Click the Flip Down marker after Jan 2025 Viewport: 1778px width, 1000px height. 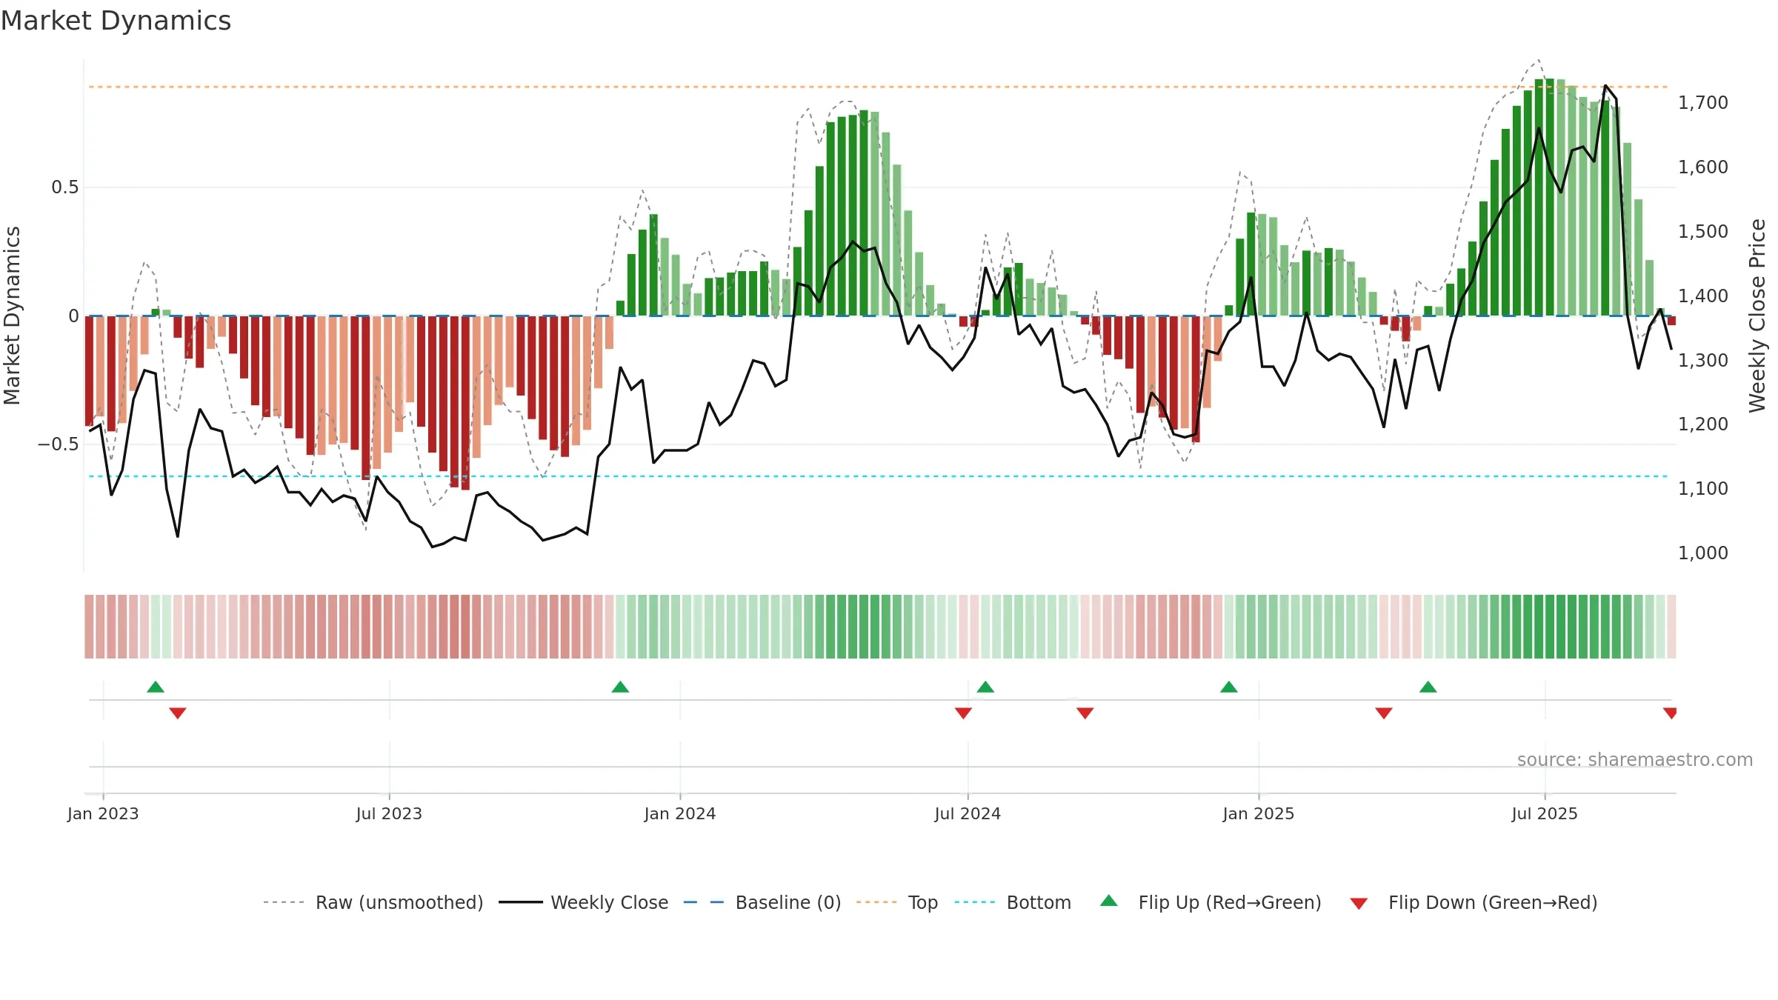(1384, 713)
